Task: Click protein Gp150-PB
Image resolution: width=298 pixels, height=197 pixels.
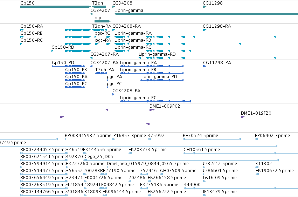Action: 75,73
